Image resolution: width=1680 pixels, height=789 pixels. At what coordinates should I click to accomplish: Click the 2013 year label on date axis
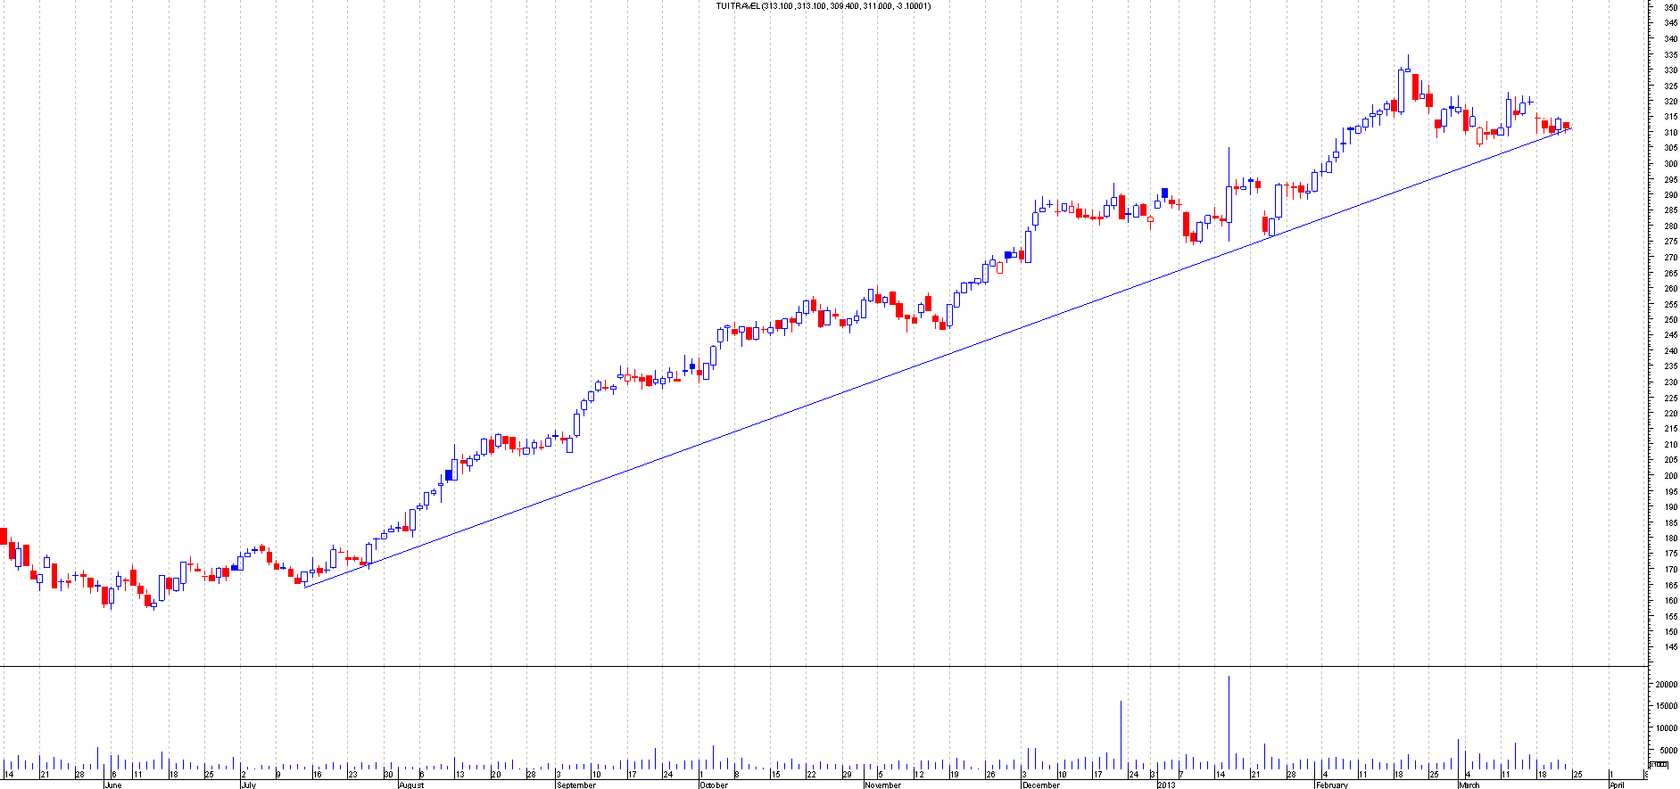coord(1167,785)
